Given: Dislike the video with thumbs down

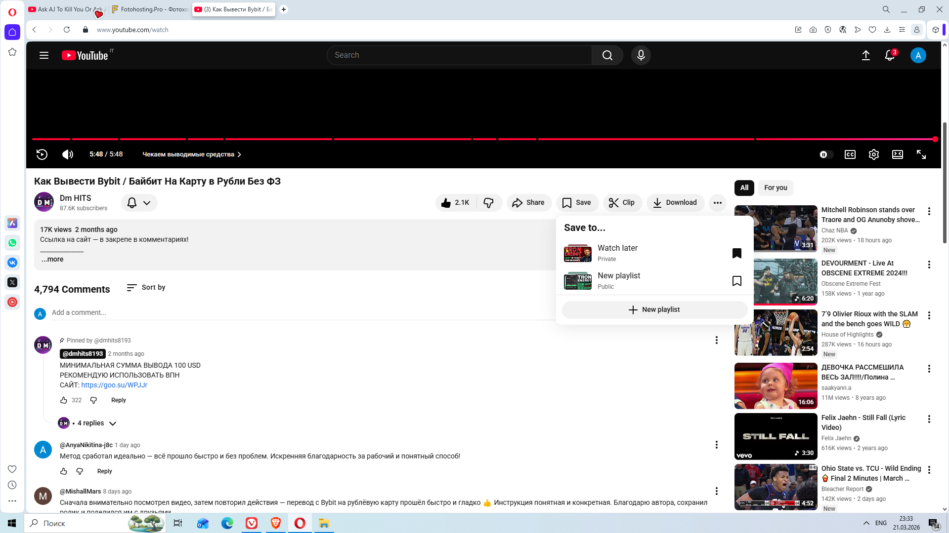Looking at the screenshot, I should 488,203.
